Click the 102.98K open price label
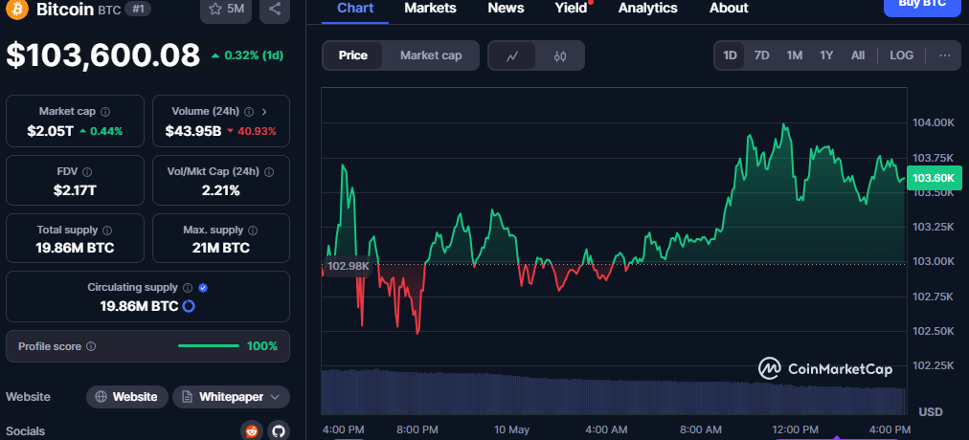Screen dimensions: 969x440 coord(348,267)
